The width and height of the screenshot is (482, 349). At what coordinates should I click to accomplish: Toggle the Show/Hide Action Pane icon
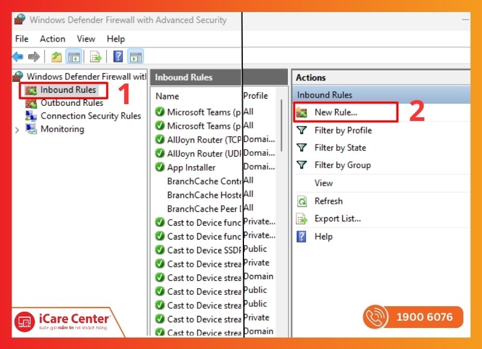pyautogui.click(x=136, y=57)
